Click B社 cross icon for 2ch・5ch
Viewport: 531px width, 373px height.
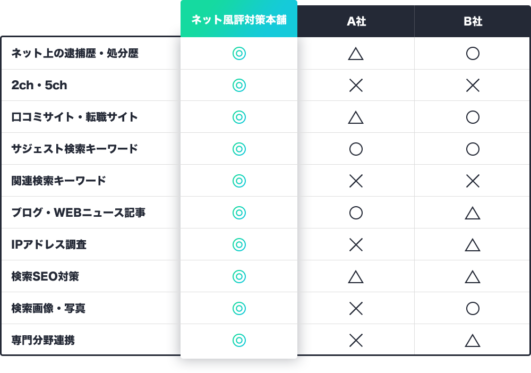(473, 85)
